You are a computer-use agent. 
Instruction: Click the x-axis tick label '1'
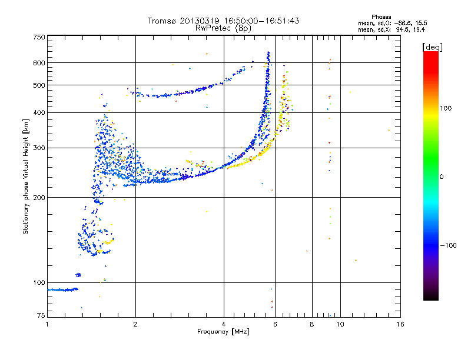(x=47, y=324)
